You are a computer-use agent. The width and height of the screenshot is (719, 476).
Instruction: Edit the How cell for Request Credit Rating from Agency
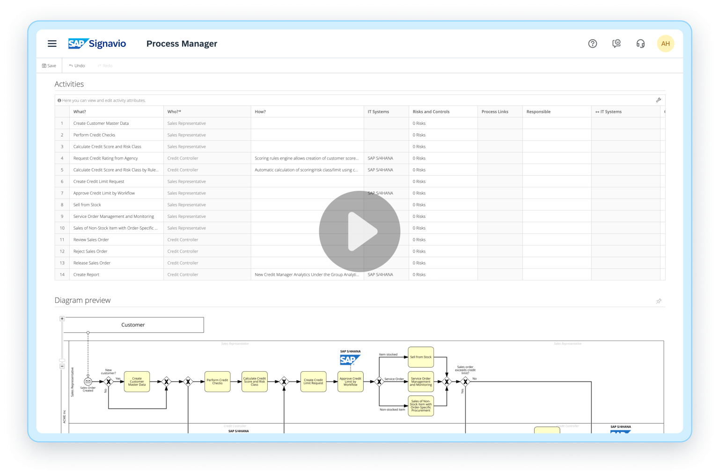coord(307,158)
